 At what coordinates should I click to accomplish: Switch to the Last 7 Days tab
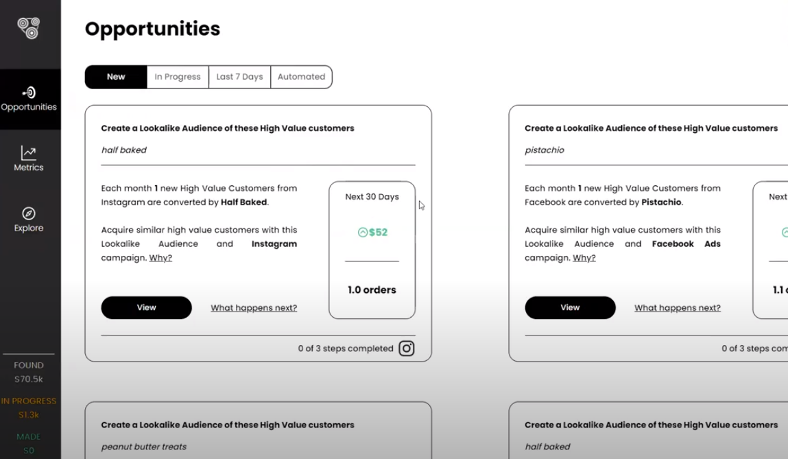[239, 77]
